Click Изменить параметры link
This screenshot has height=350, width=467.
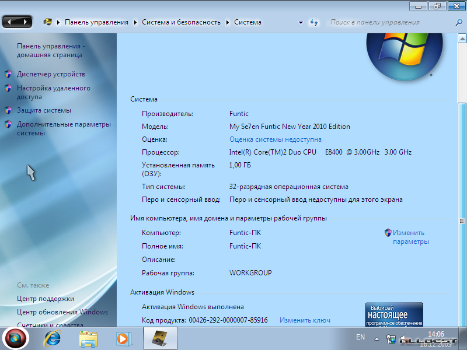[x=411, y=237]
